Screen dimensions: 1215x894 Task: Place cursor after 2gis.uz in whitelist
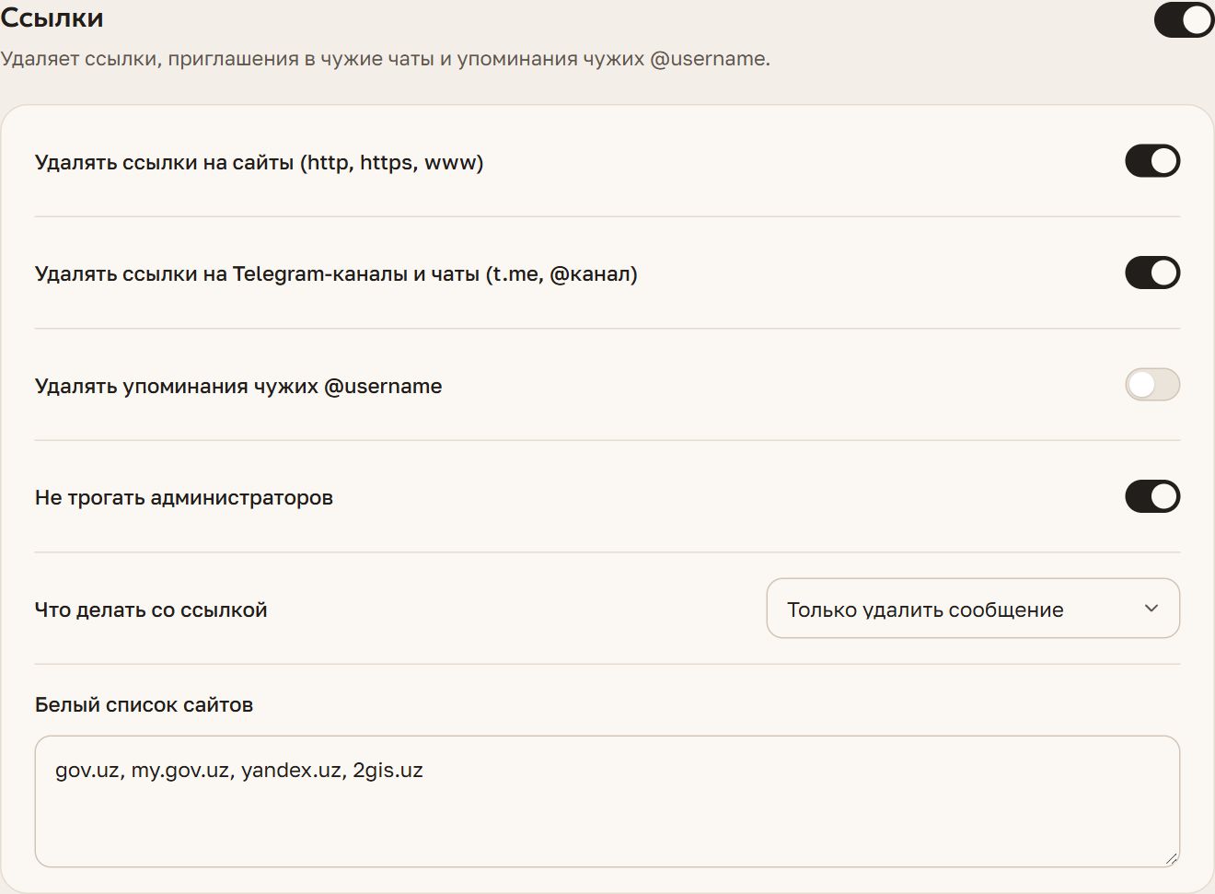point(424,771)
